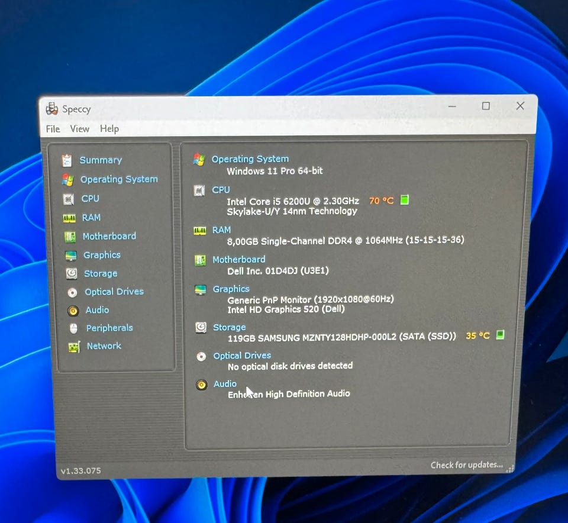Click the Network card icon in sidebar
Screen dimensions: 568x523
click(75, 347)
